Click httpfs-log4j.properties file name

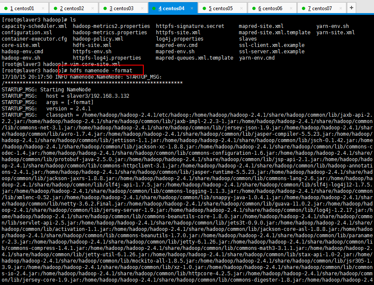[x=107, y=58]
